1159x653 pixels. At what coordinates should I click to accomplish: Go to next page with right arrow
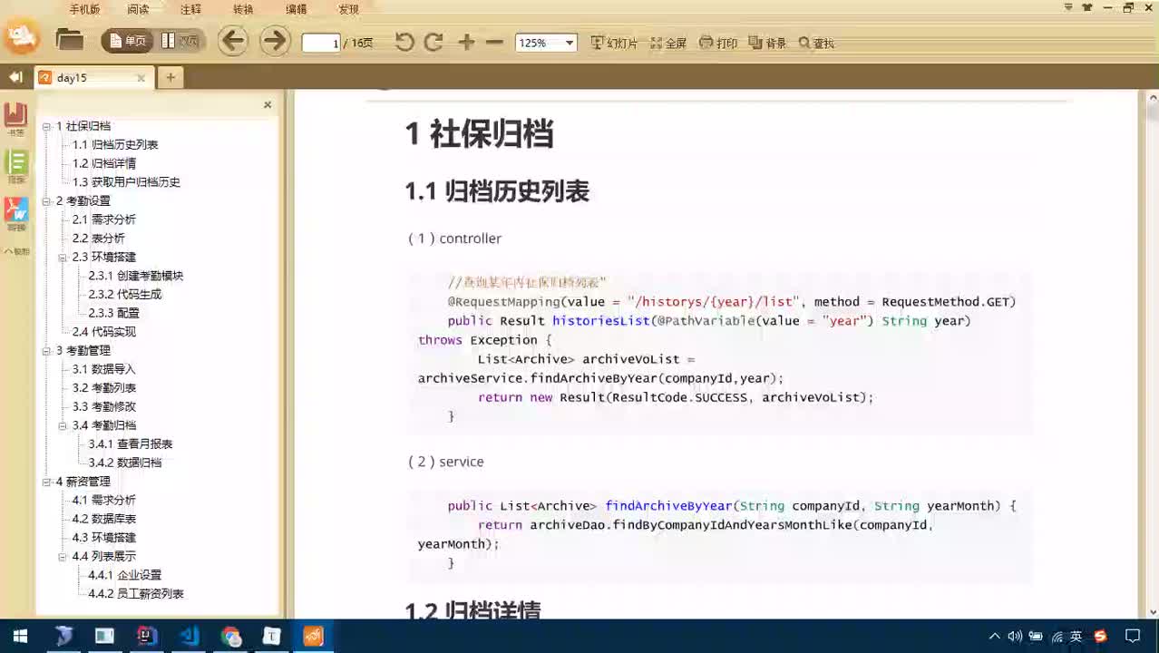click(275, 41)
